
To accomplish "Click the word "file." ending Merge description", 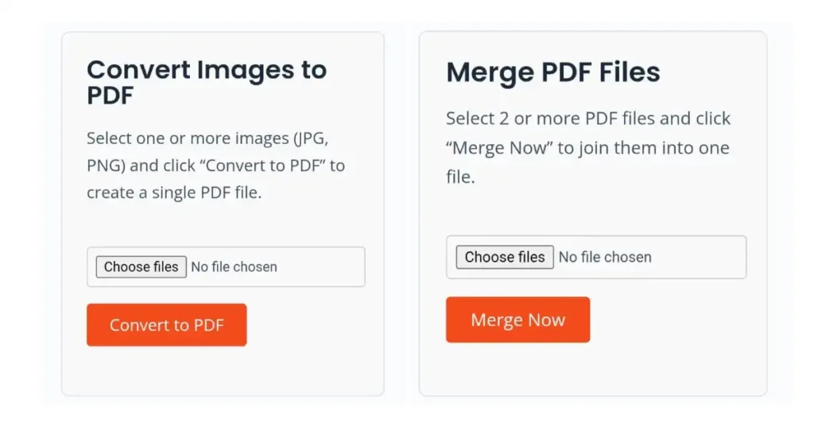I will coord(459,177).
